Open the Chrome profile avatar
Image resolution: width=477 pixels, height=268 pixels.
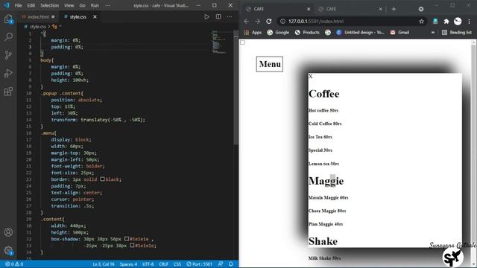(458, 22)
